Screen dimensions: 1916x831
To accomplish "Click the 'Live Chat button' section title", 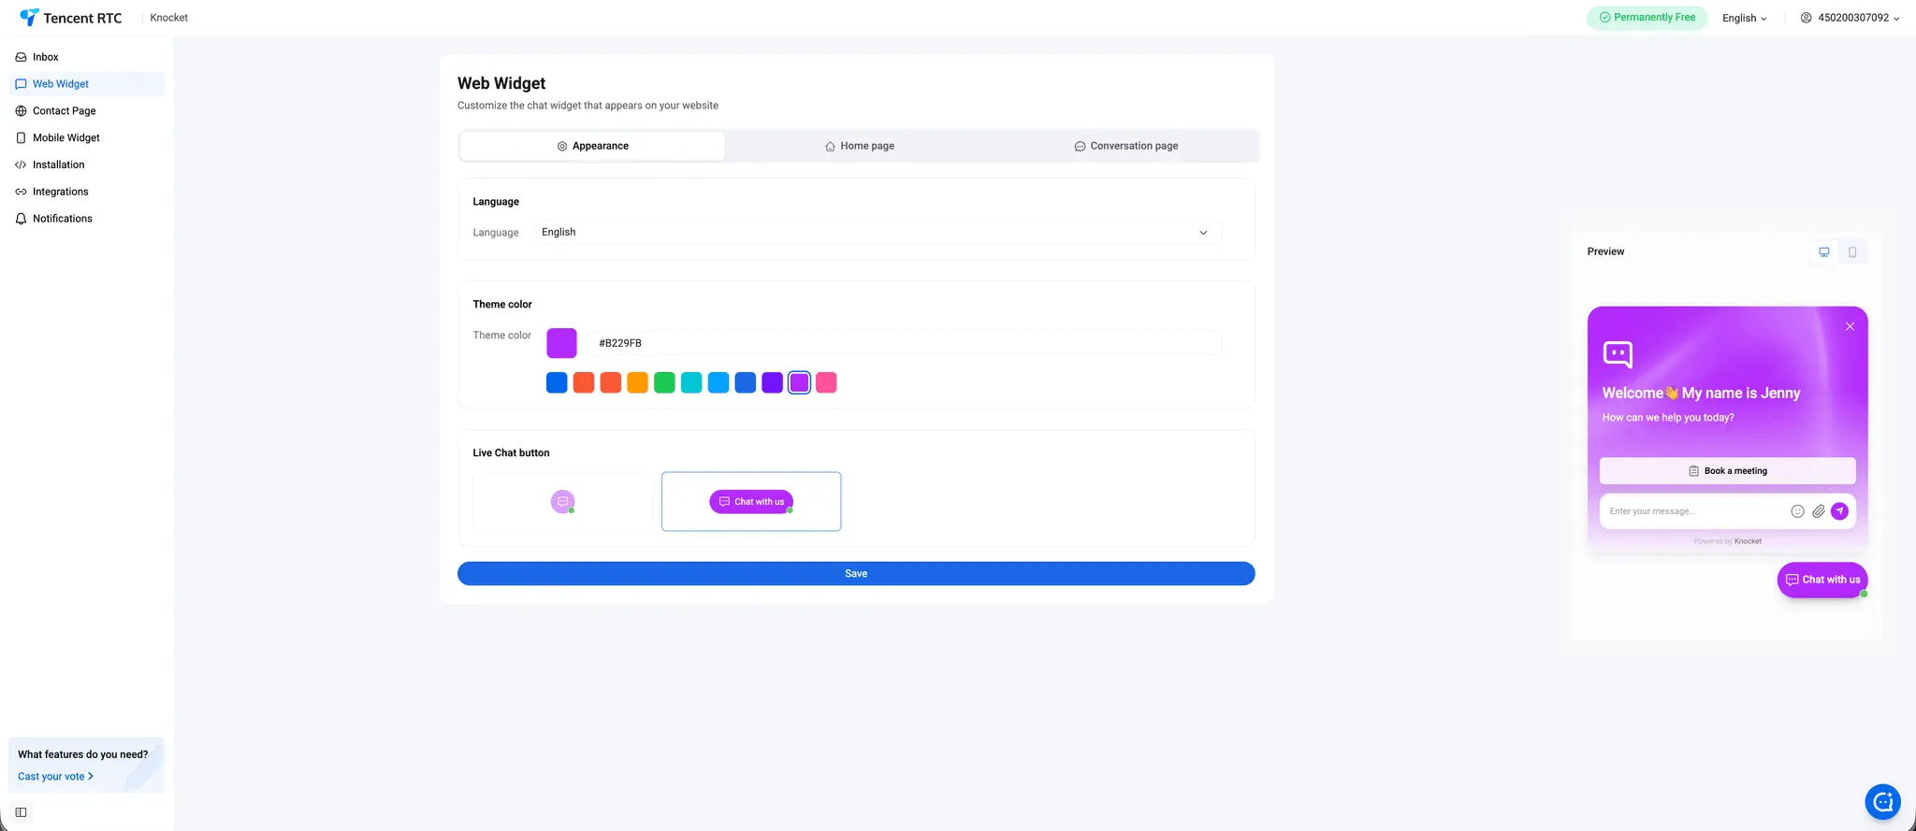I will [x=511, y=453].
